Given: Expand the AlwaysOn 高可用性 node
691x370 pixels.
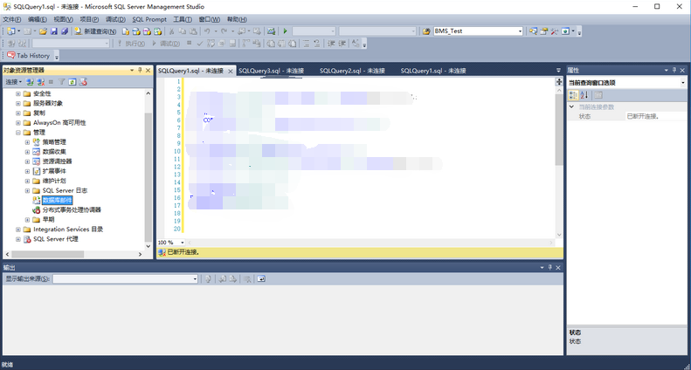Looking at the screenshot, I should 18,123.
